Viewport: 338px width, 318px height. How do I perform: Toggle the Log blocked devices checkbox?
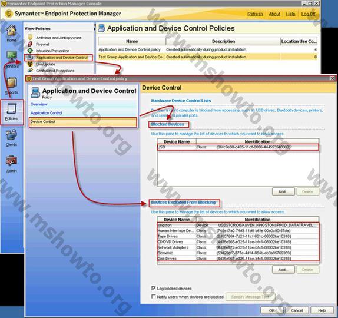[154, 288]
